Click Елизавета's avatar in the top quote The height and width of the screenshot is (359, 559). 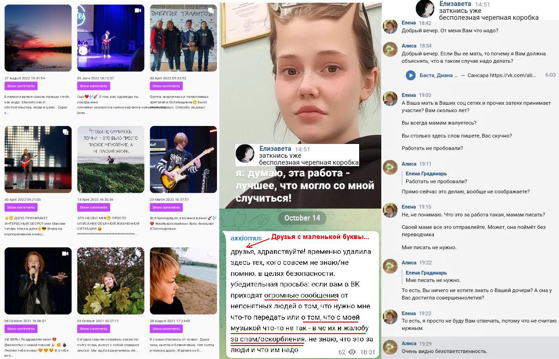pyautogui.click(x=425, y=9)
